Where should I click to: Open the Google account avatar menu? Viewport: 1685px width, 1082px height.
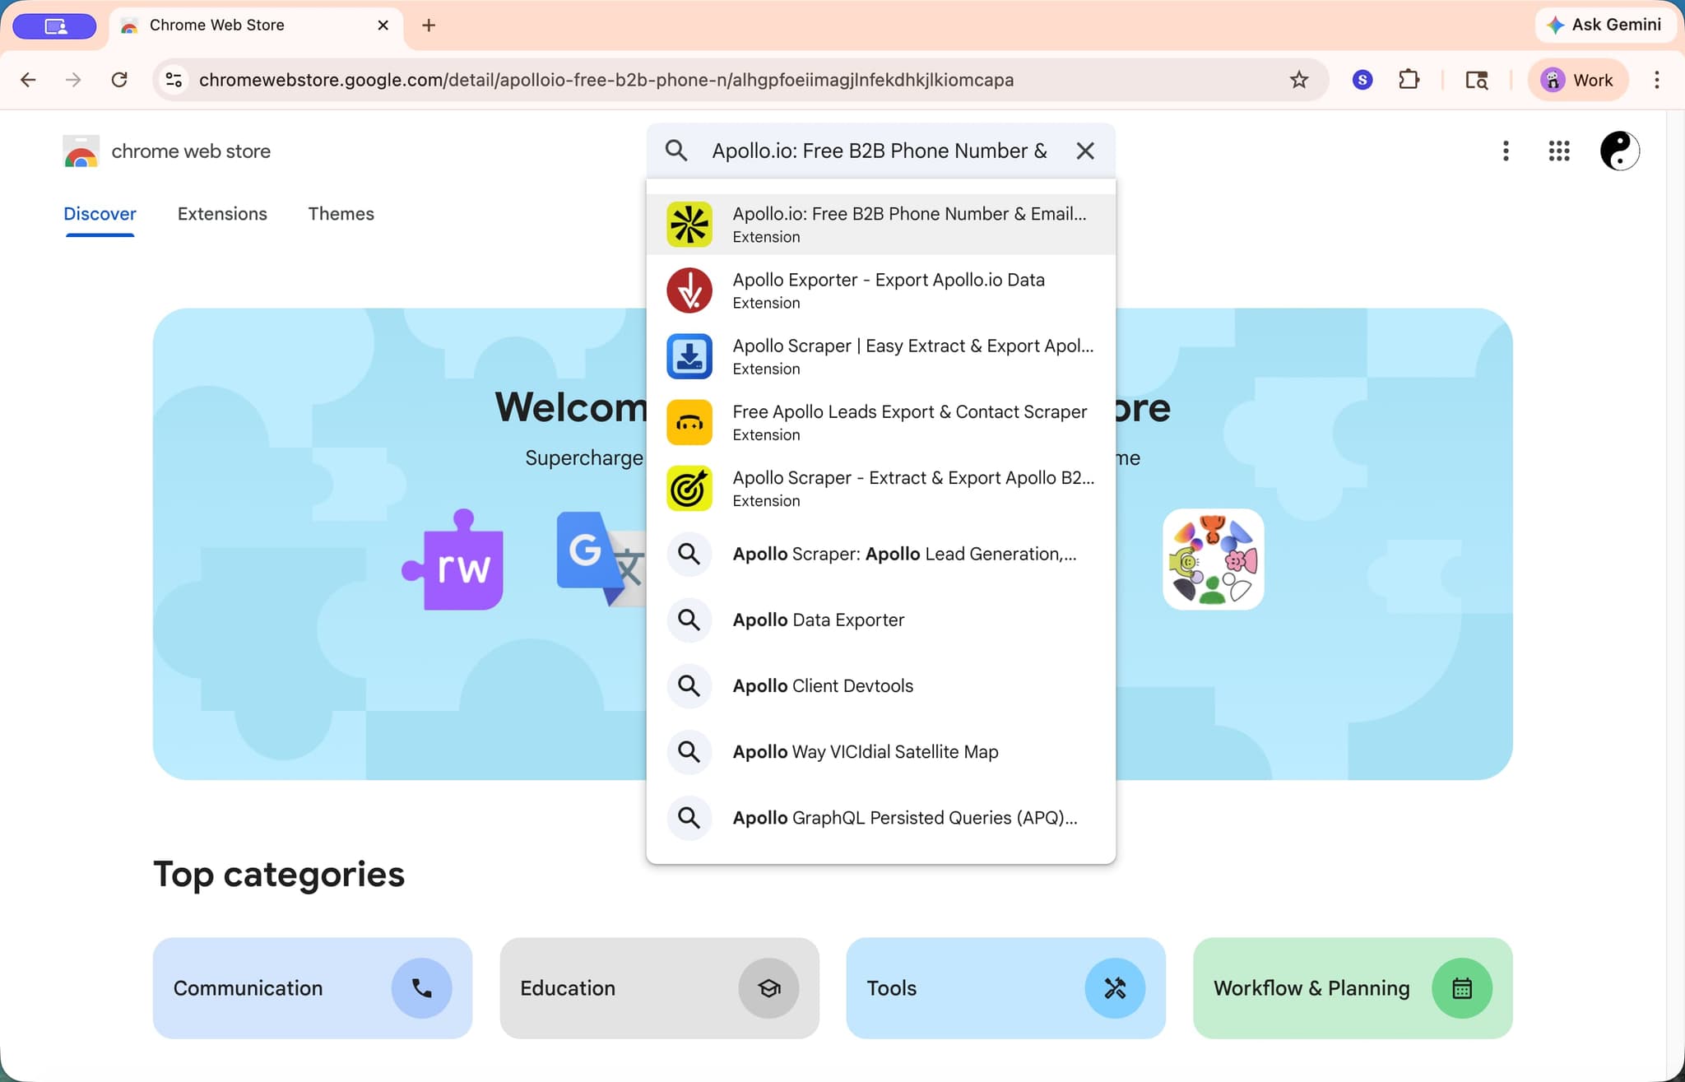[1618, 151]
